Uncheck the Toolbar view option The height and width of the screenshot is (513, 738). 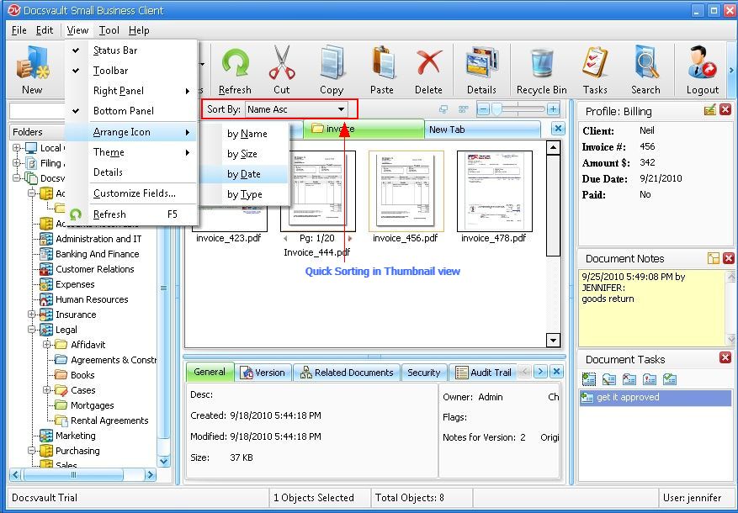111,71
